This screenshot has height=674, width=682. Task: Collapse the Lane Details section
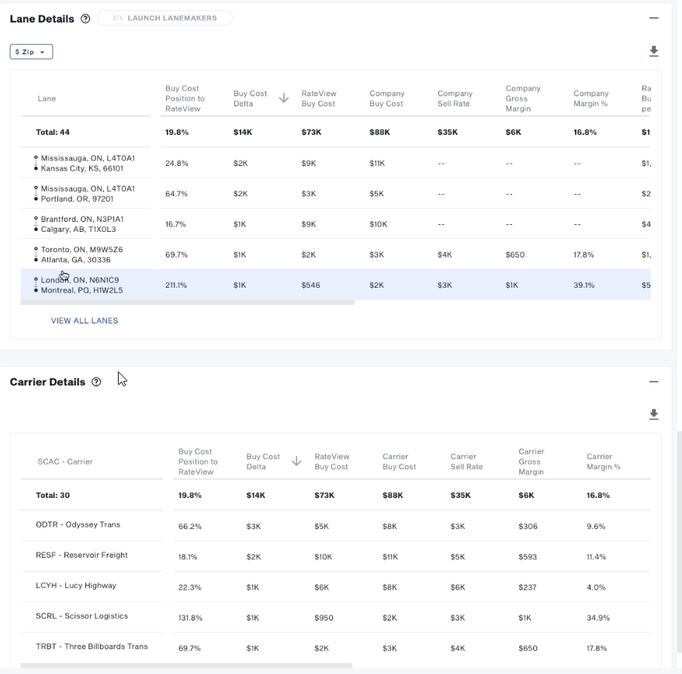(653, 18)
